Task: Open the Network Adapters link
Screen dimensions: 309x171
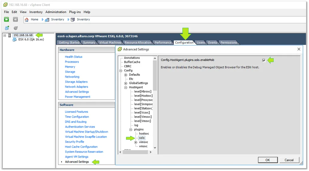Action: [77, 87]
